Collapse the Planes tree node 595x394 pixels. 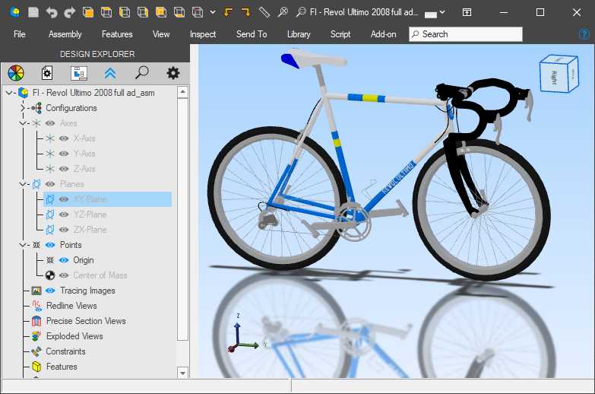[x=23, y=184]
